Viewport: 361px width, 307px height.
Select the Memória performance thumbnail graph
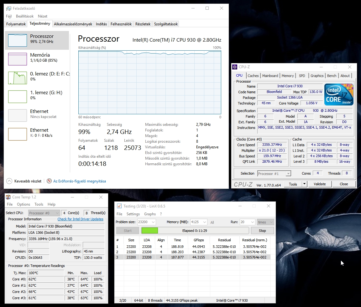(x=18, y=59)
